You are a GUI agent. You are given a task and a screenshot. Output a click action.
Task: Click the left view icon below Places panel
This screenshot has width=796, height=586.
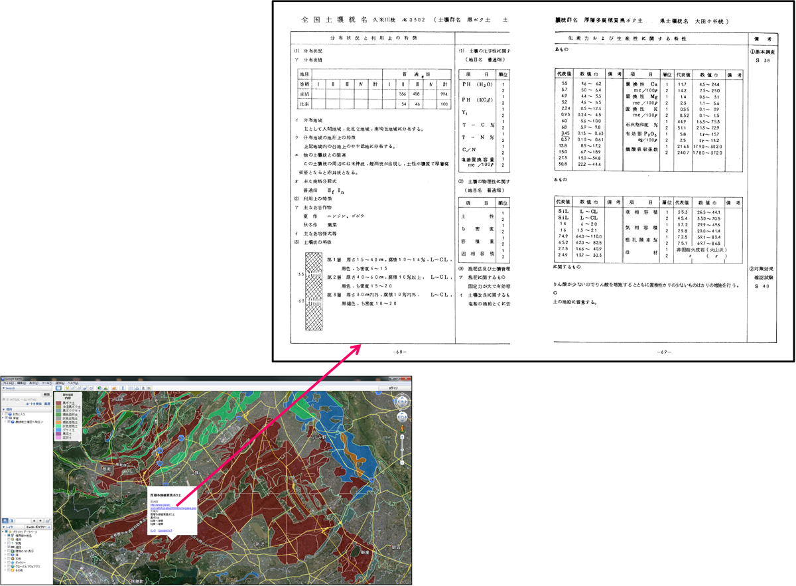tap(5, 521)
